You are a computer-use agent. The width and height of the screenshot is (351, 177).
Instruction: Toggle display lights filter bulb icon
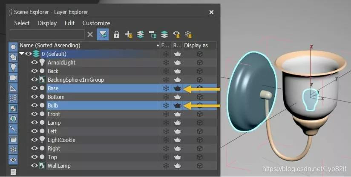pyautogui.click(x=13, y=67)
